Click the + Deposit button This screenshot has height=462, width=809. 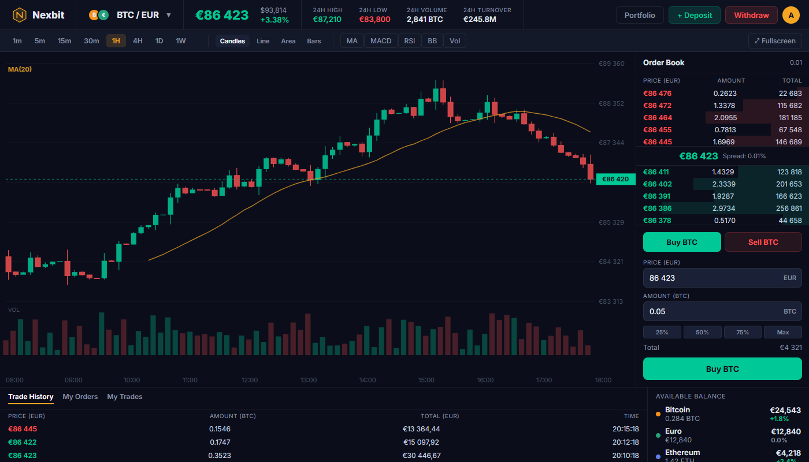coord(695,15)
